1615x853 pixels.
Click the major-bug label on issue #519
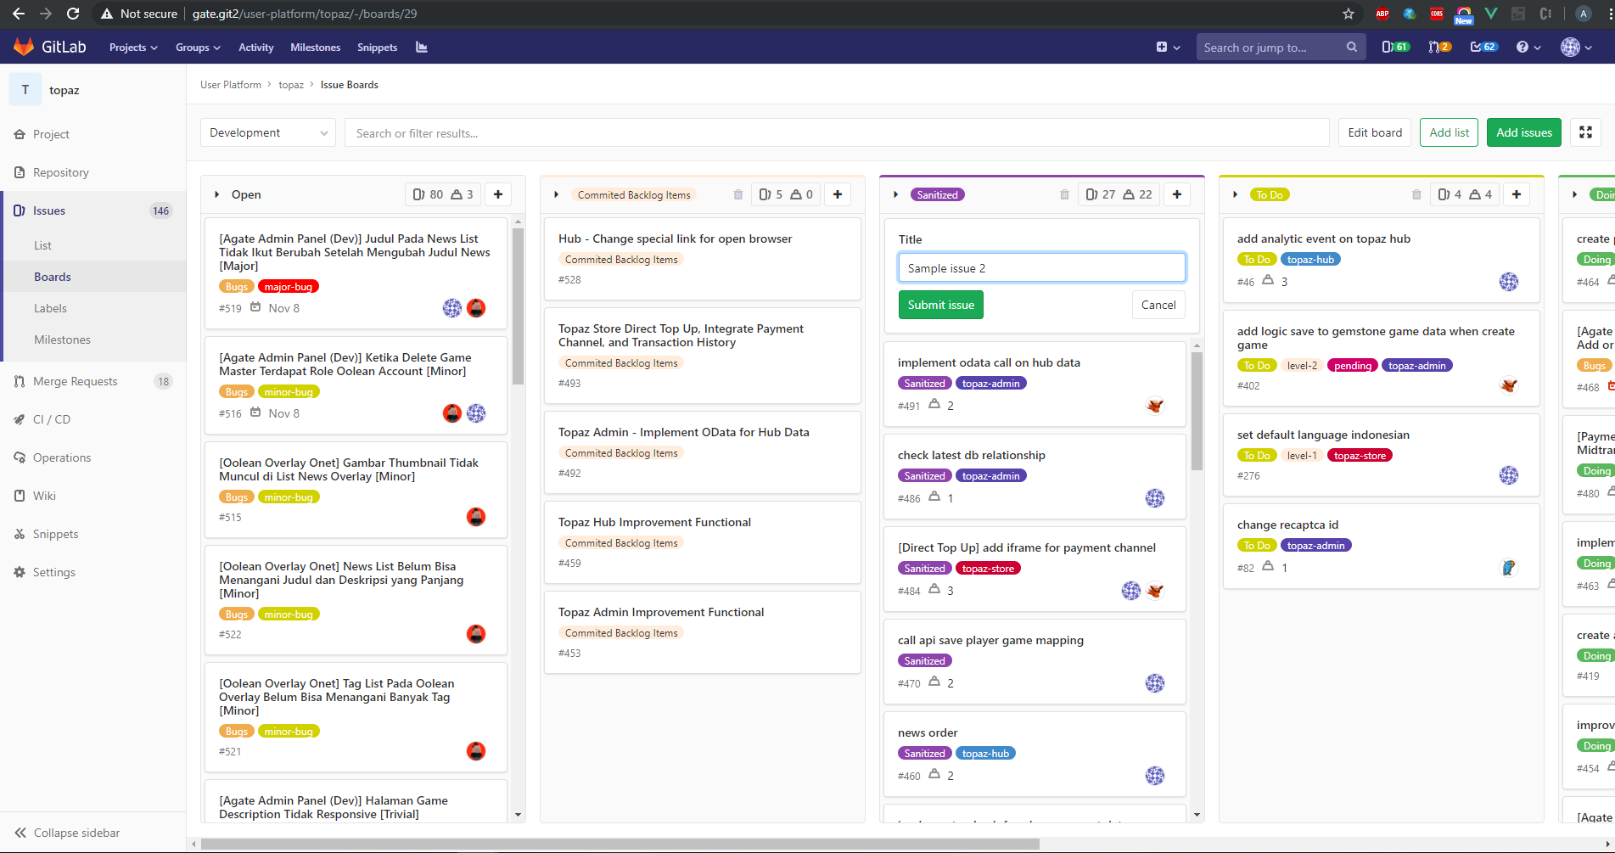tap(289, 287)
